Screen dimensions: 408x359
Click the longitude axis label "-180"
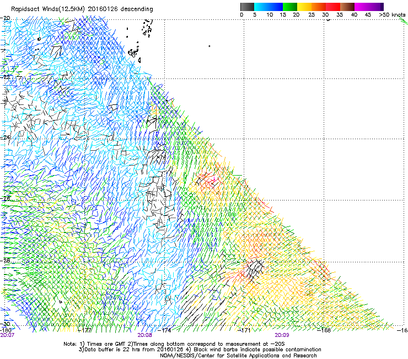click(6, 330)
